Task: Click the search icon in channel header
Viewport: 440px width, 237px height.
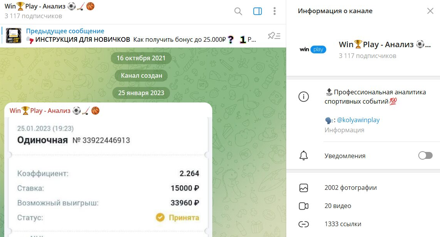Action: [x=238, y=11]
